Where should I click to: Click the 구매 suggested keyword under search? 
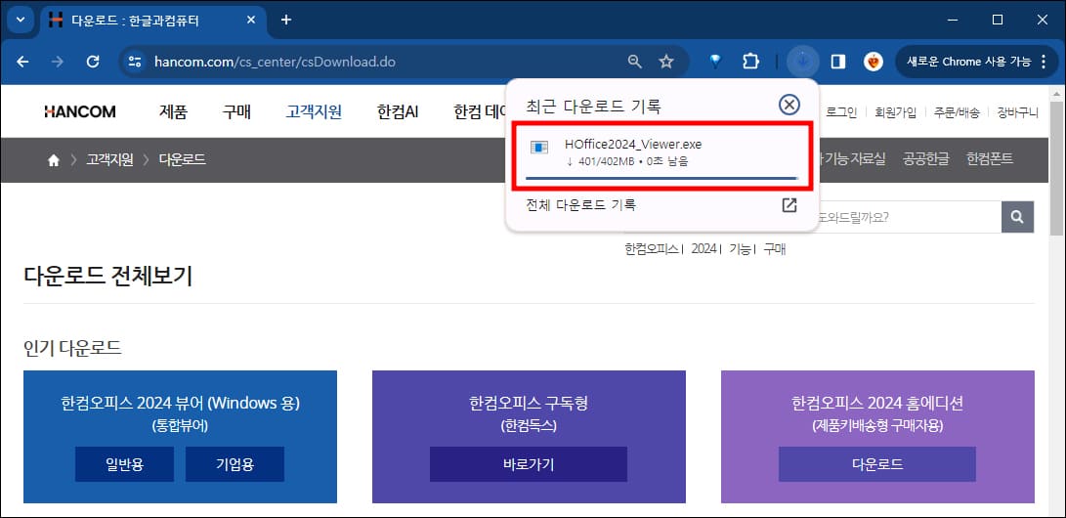(775, 249)
